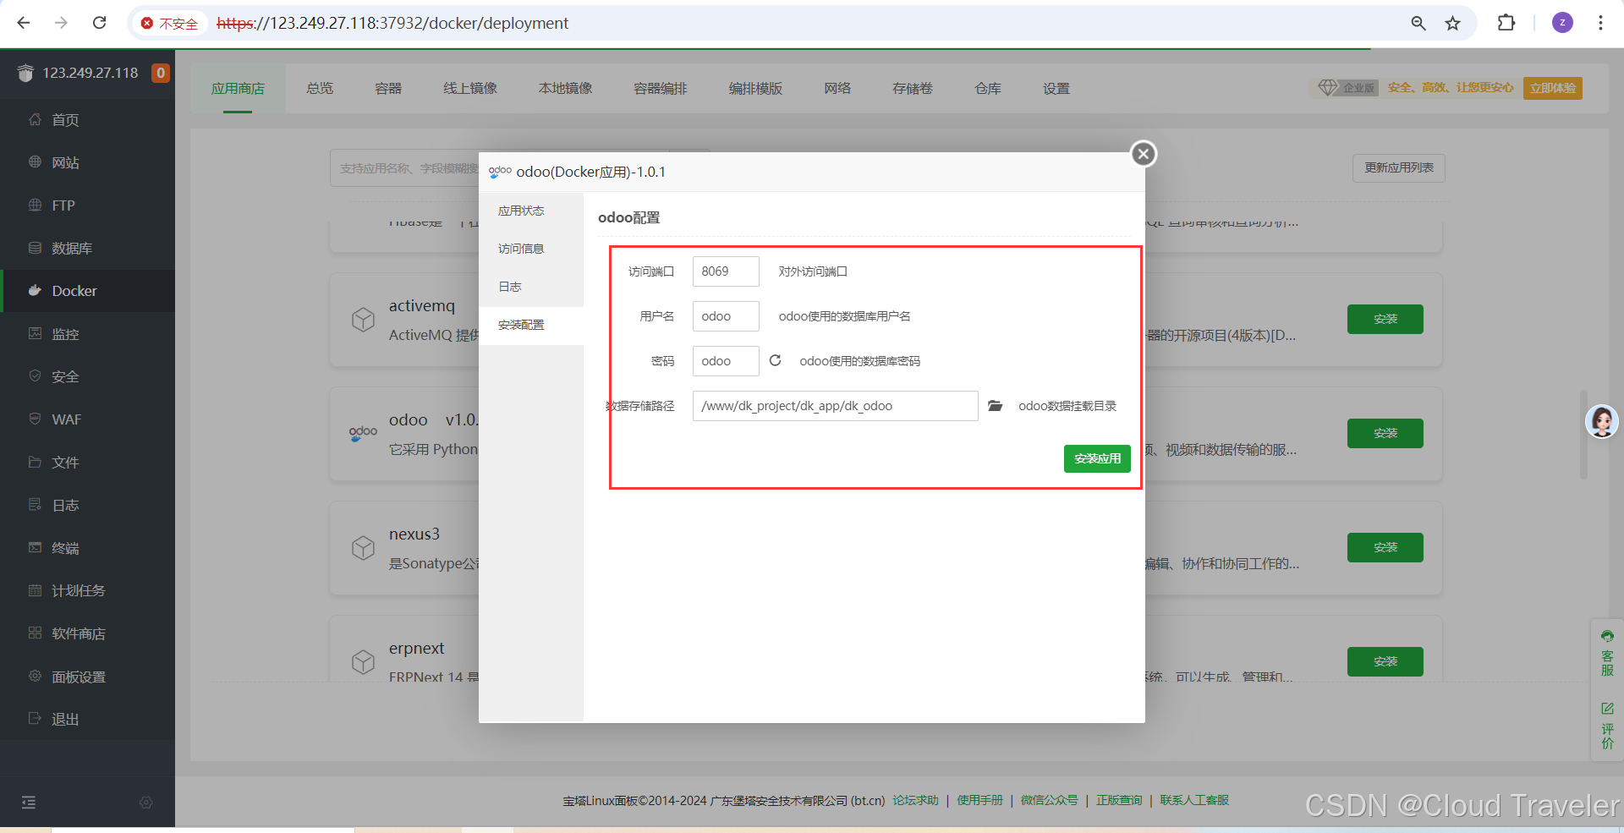Viewport: 1624px width, 833px height.
Task: Click the 评价 feedback side button
Action: 1607,726
